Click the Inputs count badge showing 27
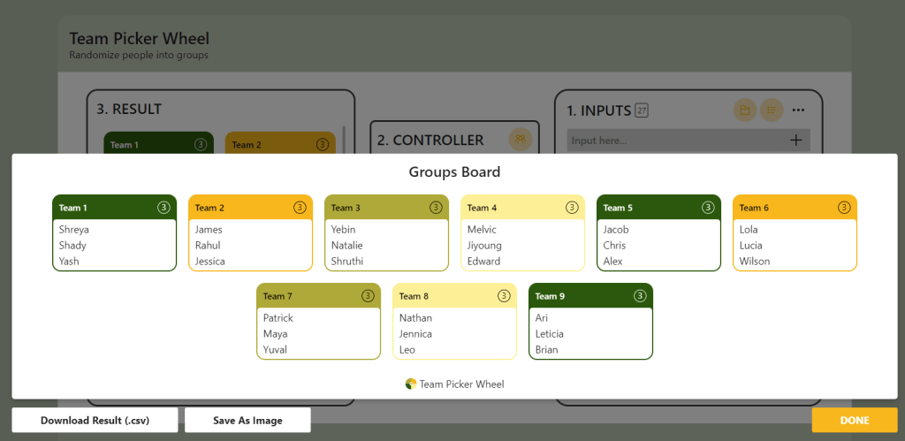905x441 pixels. click(643, 110)
